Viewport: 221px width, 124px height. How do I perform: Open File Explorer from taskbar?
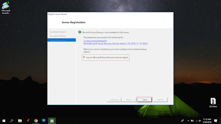pyautogui.click(x=20, y=121)
